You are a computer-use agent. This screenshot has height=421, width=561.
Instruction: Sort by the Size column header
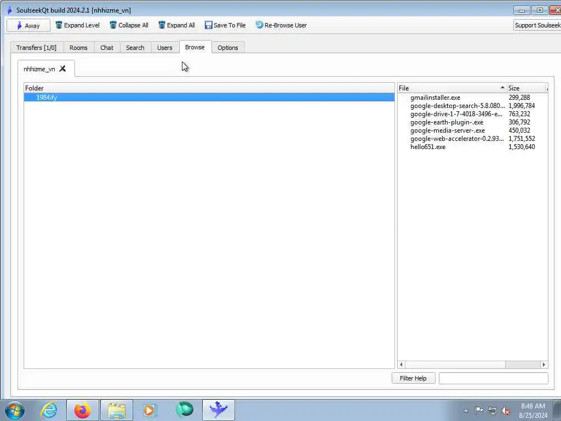point(528,88)
